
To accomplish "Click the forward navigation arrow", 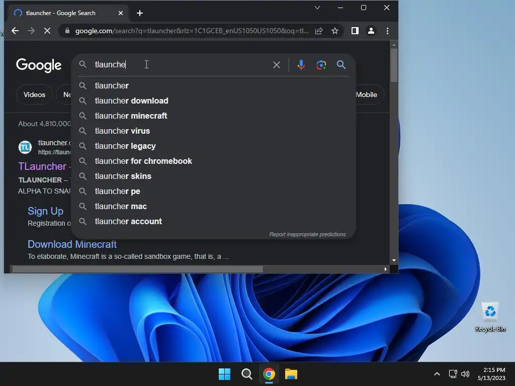I will tap(31, 31).
